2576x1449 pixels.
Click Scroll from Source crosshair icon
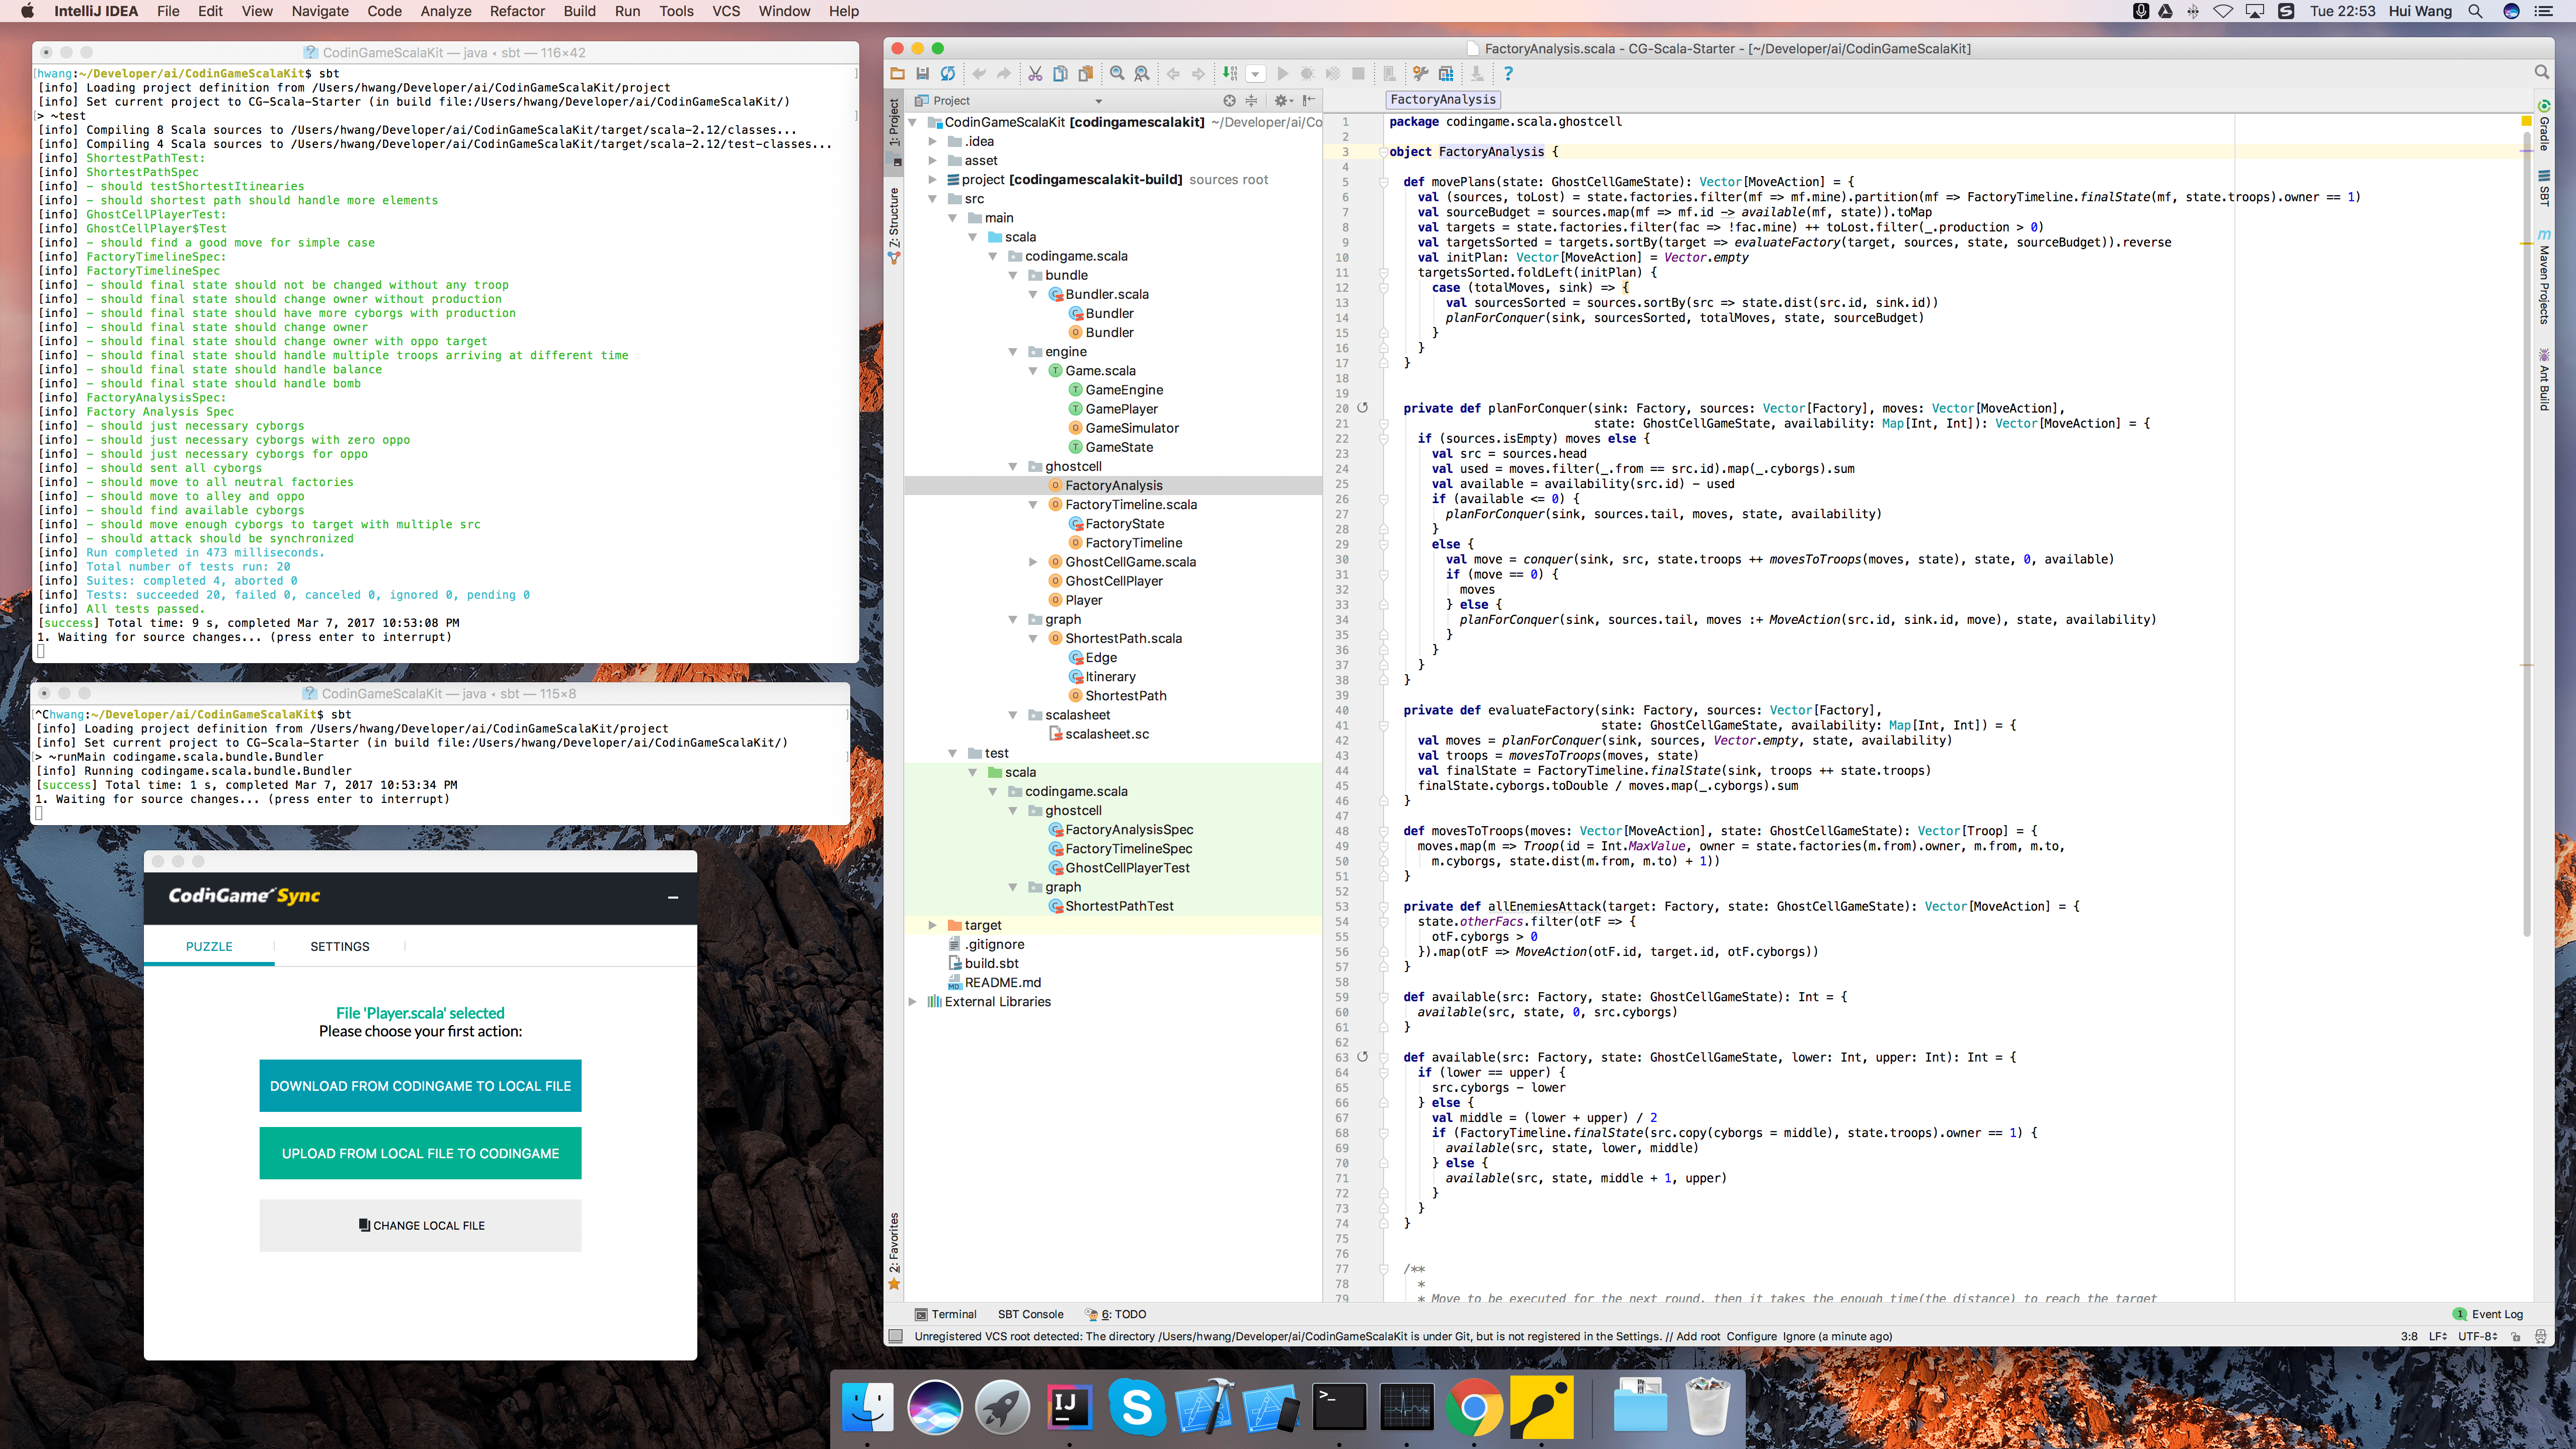pyautogui.click(x=1229, y=101)
